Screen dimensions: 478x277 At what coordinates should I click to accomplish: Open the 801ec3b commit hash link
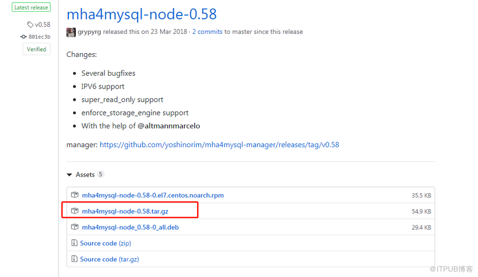coord(39,37)
